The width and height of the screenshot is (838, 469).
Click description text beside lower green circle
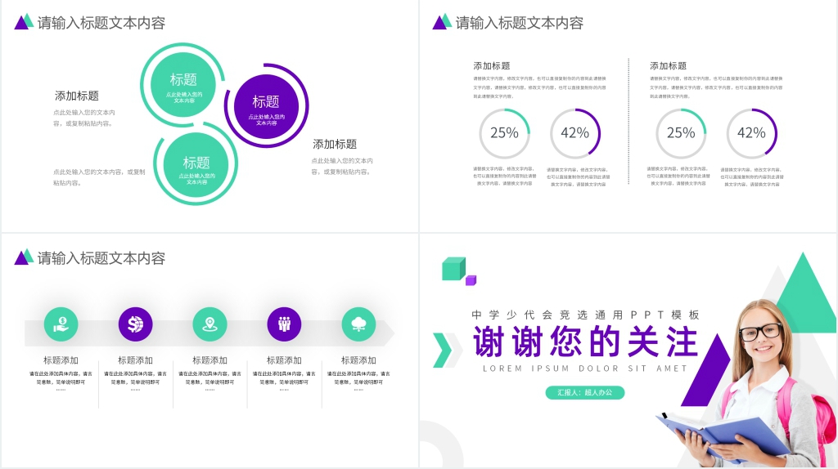(99, 177)
